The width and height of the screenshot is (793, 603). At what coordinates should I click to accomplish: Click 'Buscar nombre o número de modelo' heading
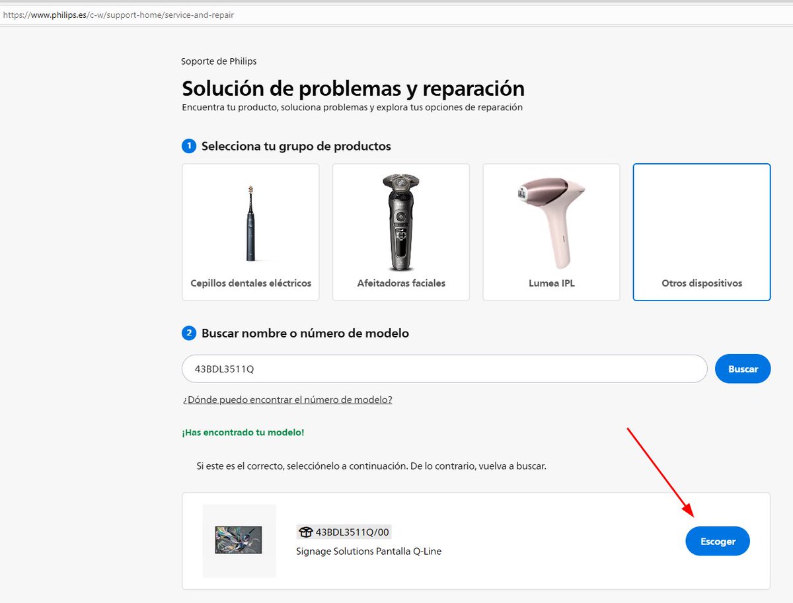305,334
